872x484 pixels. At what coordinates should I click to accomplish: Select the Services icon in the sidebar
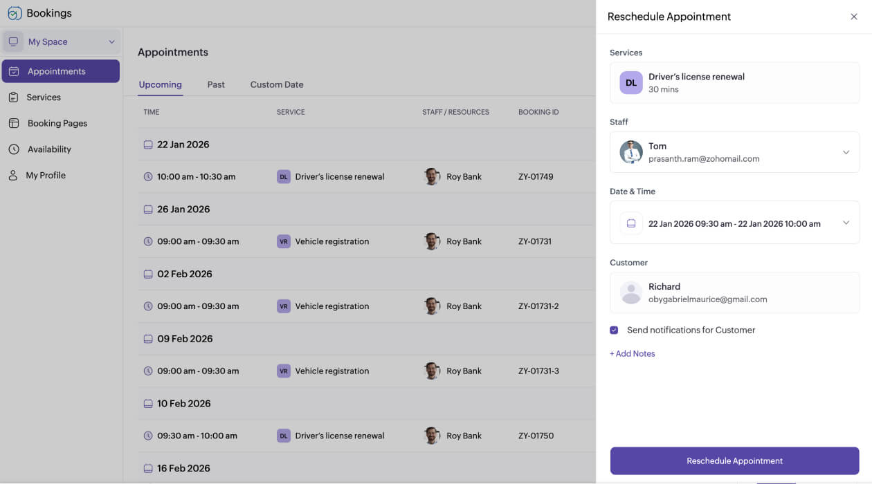(x=12, y=97)
